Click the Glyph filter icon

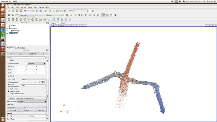(33, 20)
